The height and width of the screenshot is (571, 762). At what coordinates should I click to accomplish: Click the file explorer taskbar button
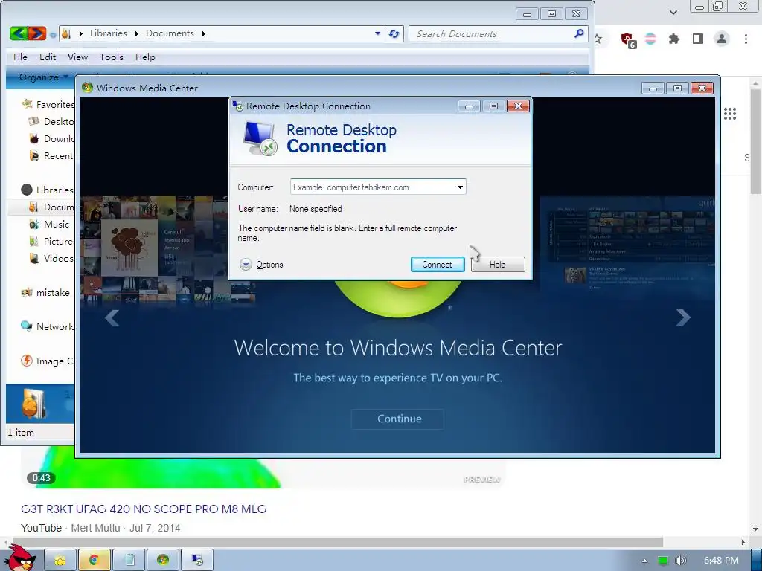(x=60, y=561)
